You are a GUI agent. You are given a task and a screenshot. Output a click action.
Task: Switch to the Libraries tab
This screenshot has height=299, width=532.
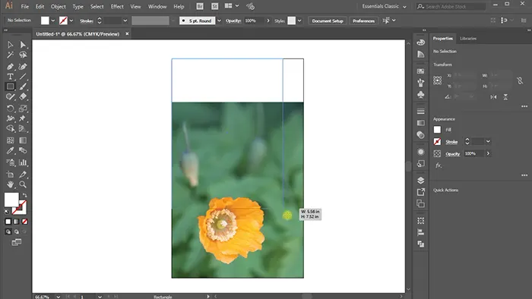coord(468,39)
